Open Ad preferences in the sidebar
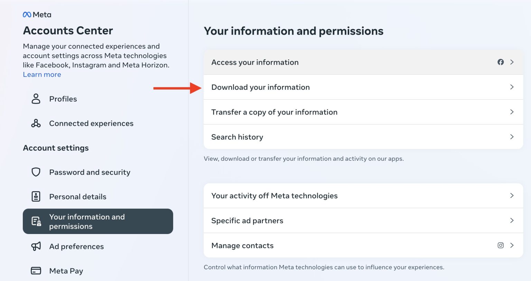This screenshot has height=281, width=531. [76, 246]
